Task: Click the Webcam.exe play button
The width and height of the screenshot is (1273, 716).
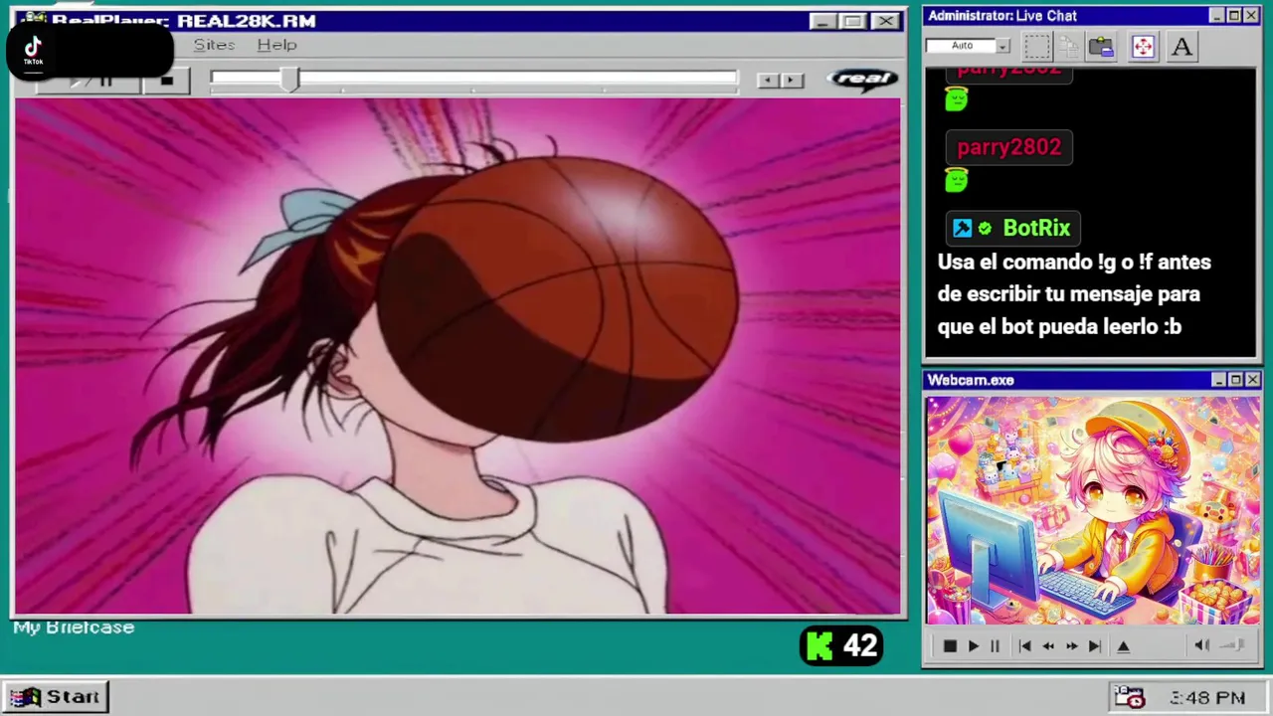Action: [x=973, y=646]
